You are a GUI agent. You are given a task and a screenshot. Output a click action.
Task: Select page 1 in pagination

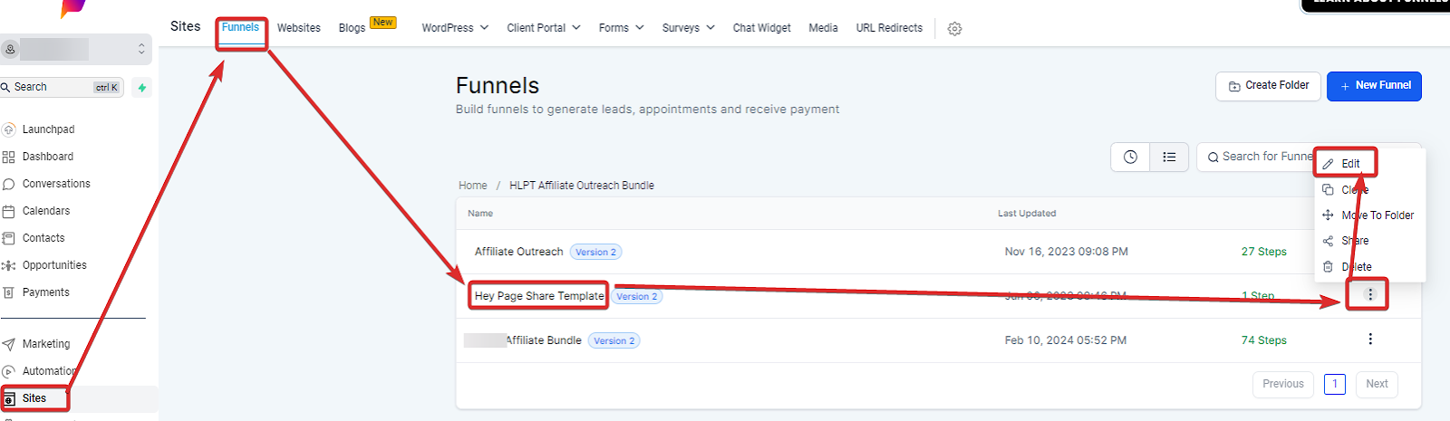[x=1335, y=384]
